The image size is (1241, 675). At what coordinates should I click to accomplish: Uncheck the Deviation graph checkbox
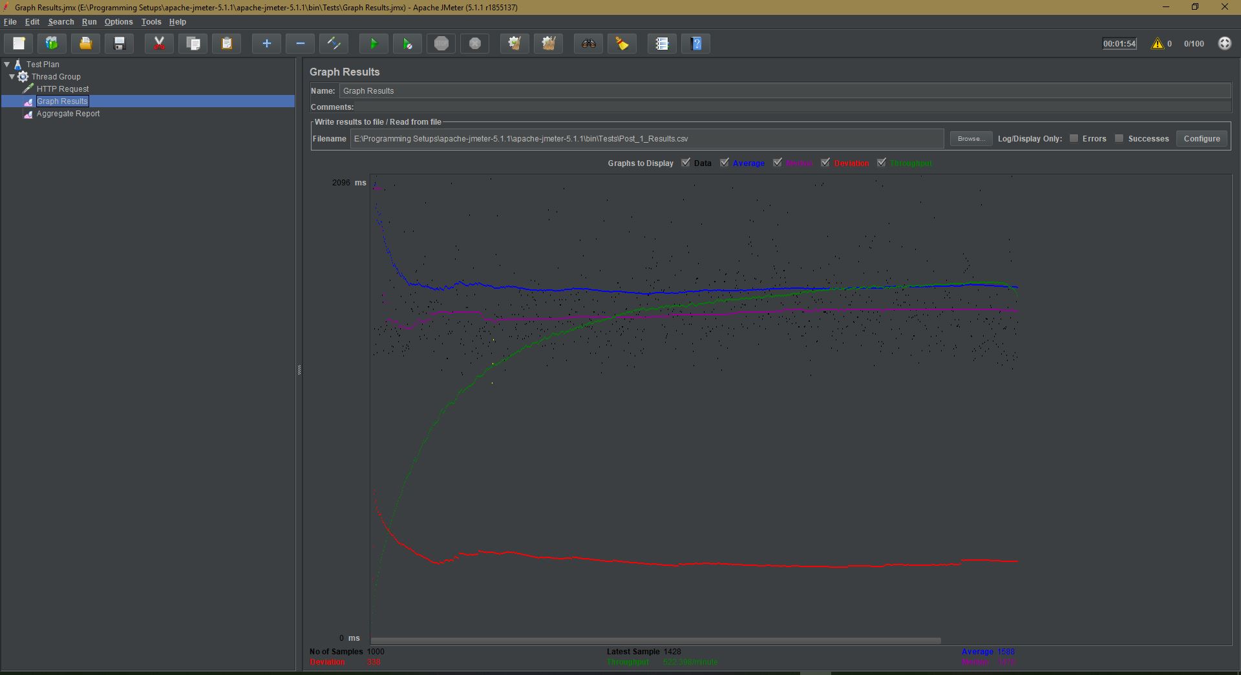coord(825,163)
